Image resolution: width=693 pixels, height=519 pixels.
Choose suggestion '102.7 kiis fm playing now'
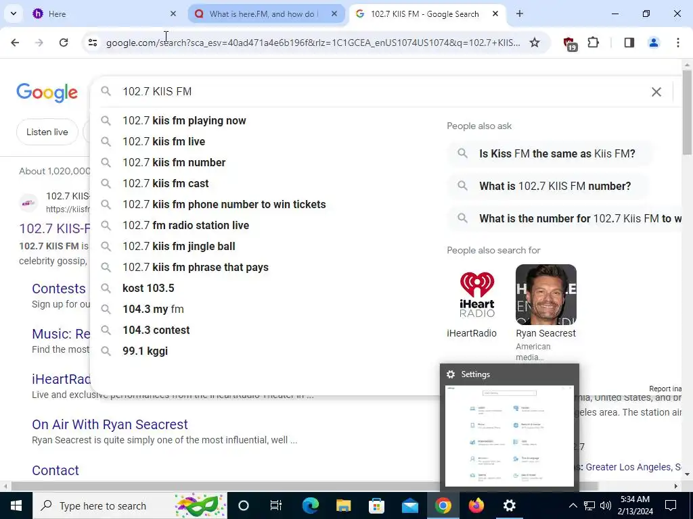184,120
